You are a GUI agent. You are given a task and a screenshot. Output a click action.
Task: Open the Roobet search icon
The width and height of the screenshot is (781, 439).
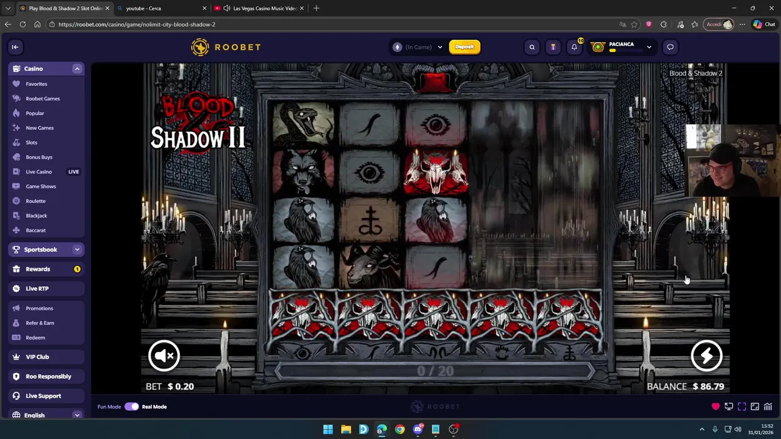pyautogui.click(x=532, y=47)
